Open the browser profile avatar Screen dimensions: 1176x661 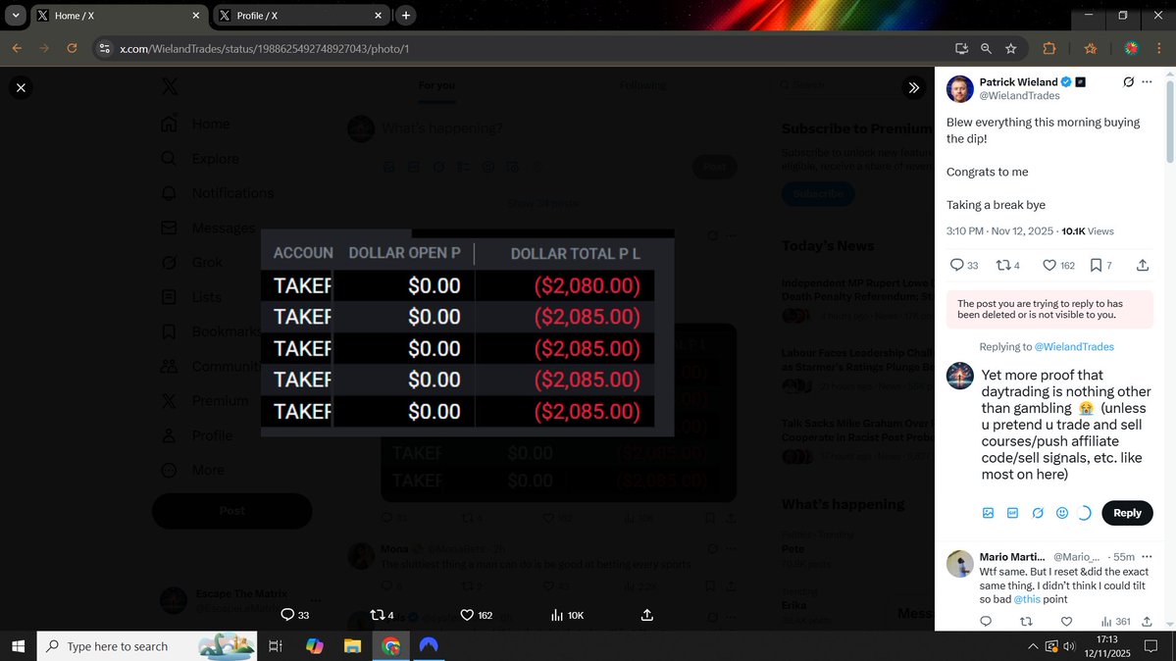[x=1131, y=48]
